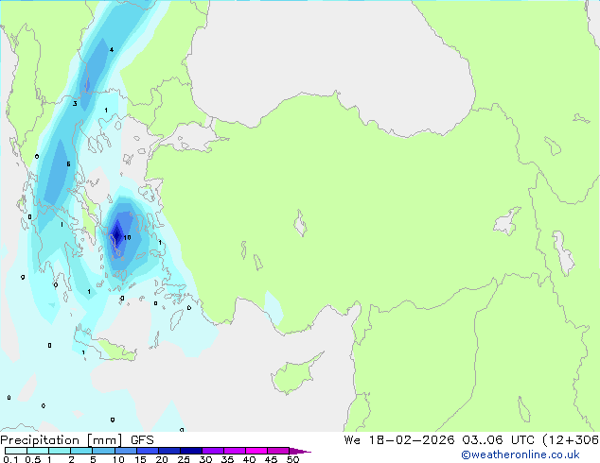Pick the 45–50 mm legend swatch
600x463 pixels.
278,451
